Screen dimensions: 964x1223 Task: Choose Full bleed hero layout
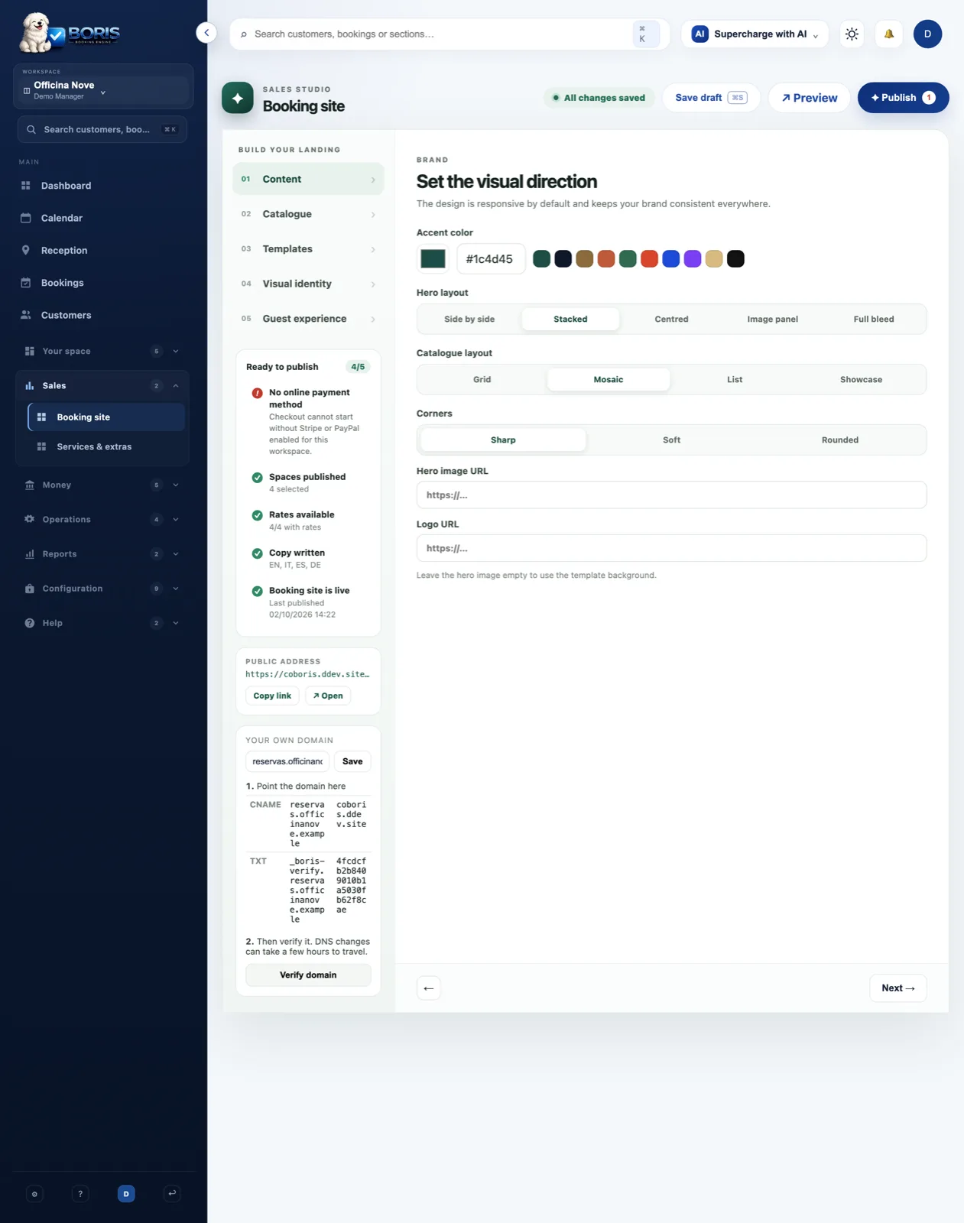(874, 320)
